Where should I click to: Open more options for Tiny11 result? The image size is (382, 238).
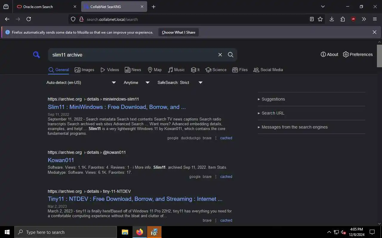point(216,220)
